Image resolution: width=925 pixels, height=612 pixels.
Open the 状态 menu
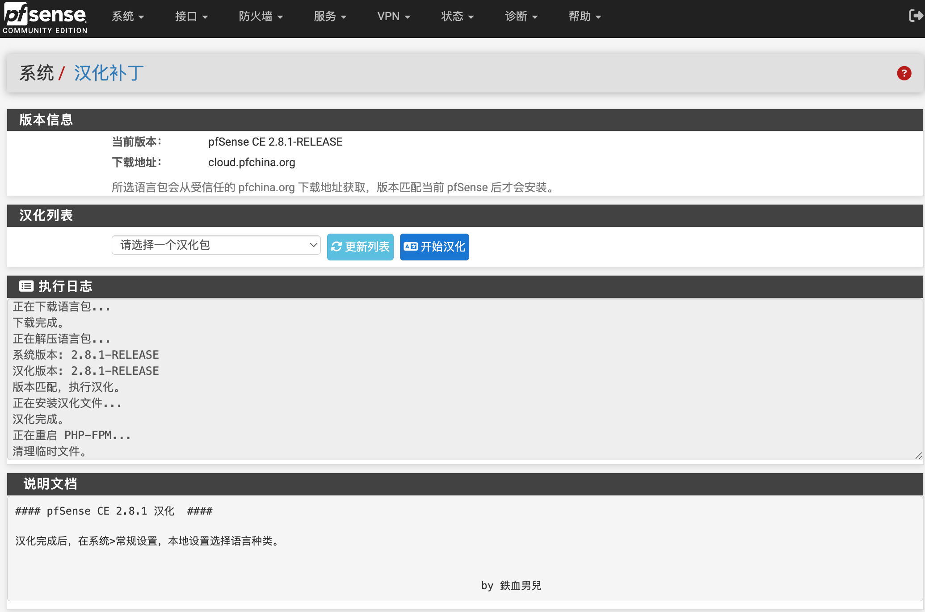[x=458, y=17]
